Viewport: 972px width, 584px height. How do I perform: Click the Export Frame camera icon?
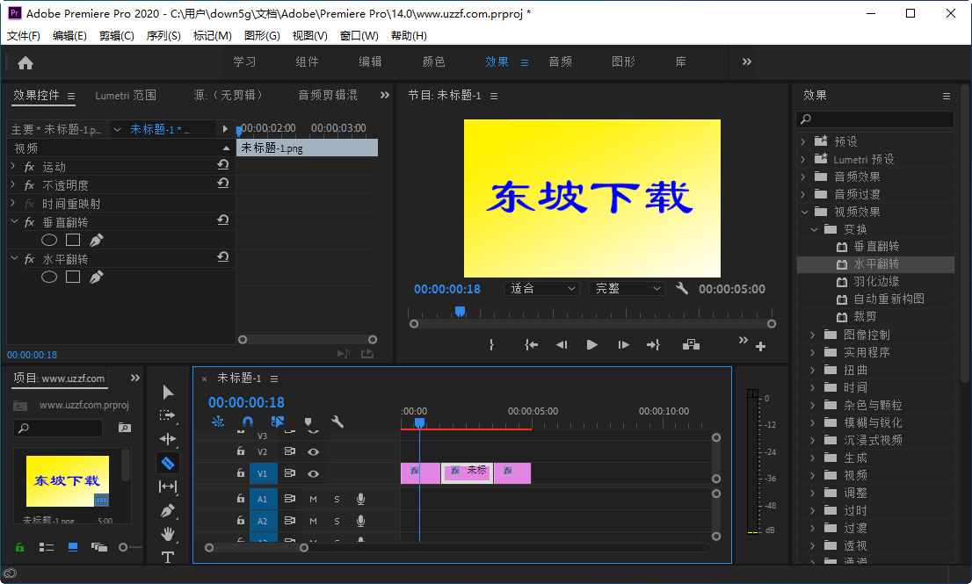click(692, 345)
